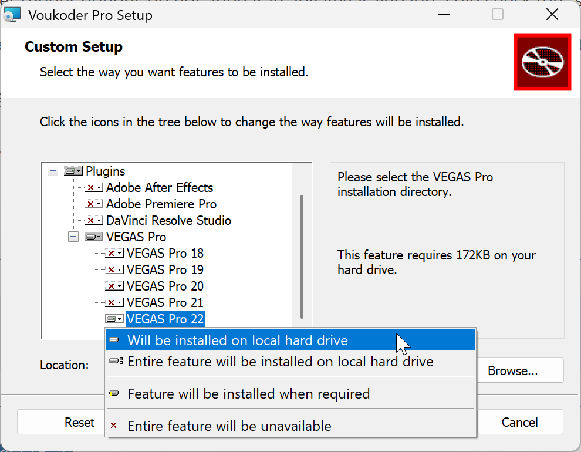Select "Feature will be installed when required"

coord(248,394)
